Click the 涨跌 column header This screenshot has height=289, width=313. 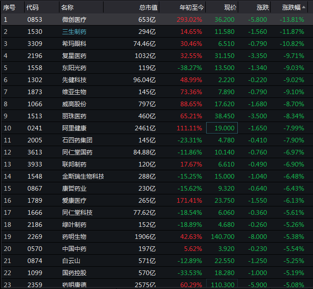click(x=263, y=7)
